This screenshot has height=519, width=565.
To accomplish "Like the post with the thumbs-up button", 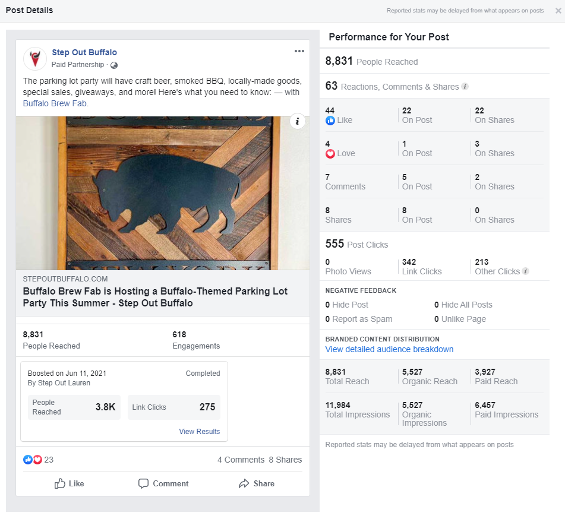I will [69, 483].
